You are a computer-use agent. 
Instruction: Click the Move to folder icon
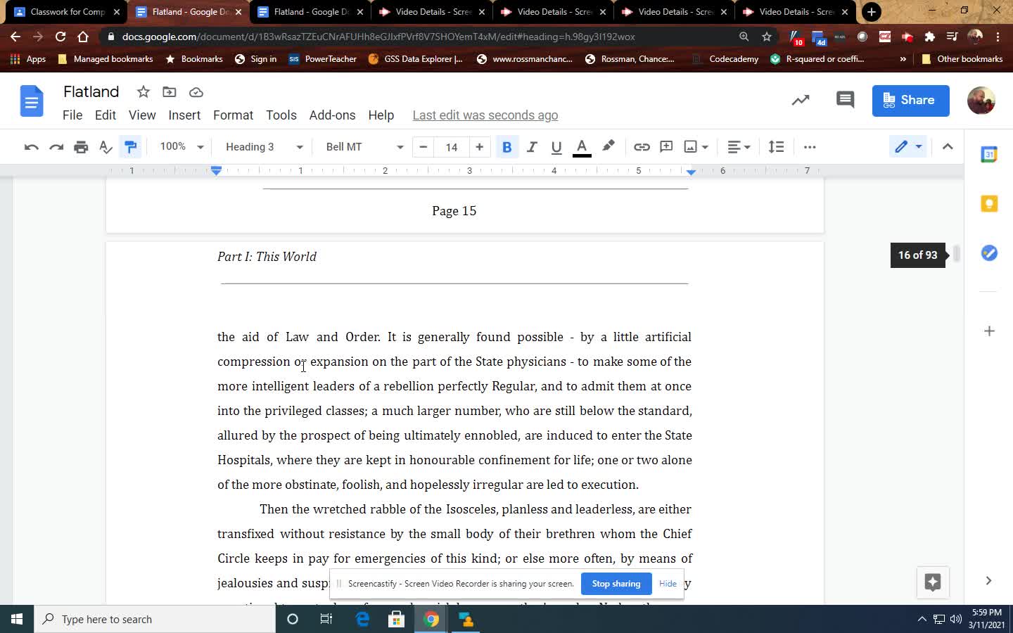pos(170,92)
